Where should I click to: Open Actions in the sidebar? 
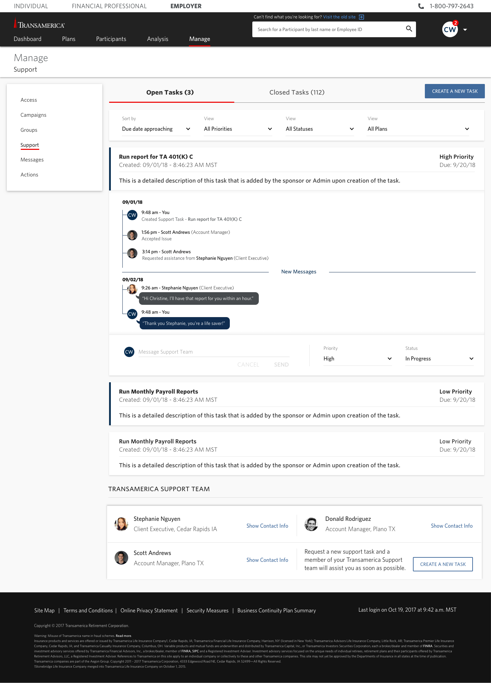[x=29, y=175]
